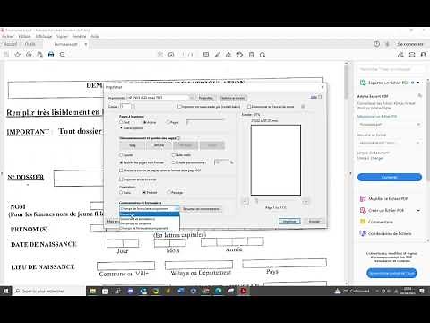Click the circled down-arrow page icon
The image size is (430, 323).
[171, 55]
